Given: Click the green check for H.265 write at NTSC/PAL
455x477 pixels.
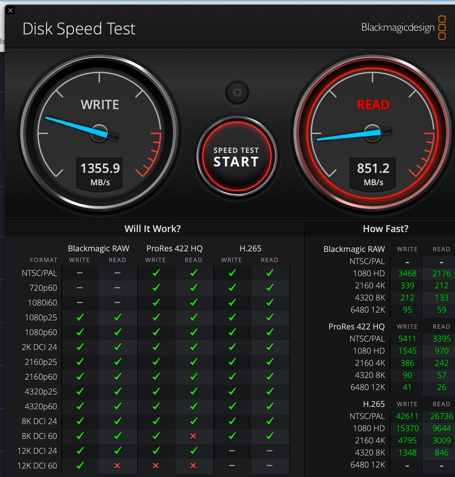Looking at the screenshot, I should [x=232, y=273].
